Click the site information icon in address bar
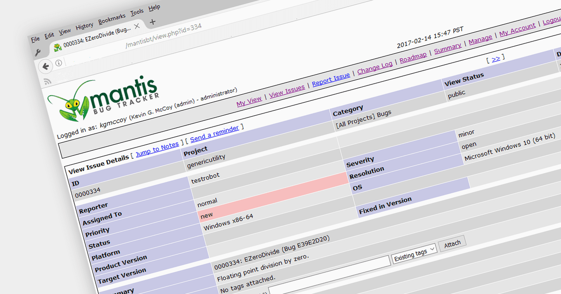 (x=58, y=63)
